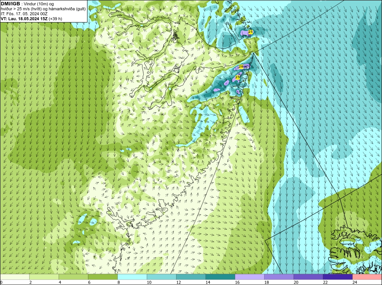Click the 'VT: Lau. 18.05.2024 15Z' text

[x=24, y=19]
